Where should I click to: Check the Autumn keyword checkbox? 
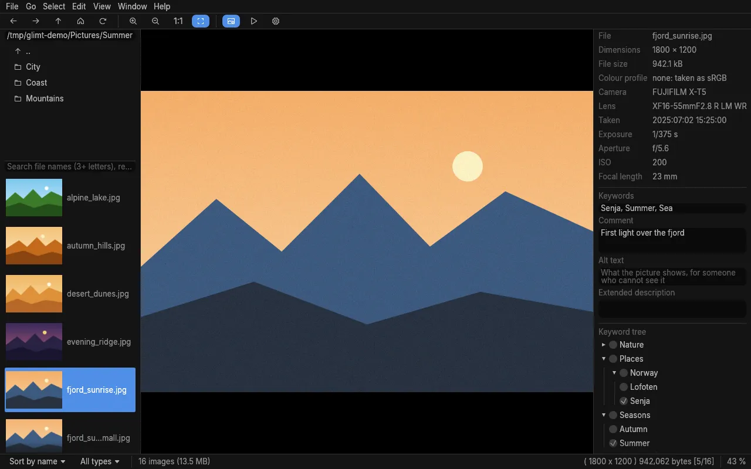pos(613,429)
